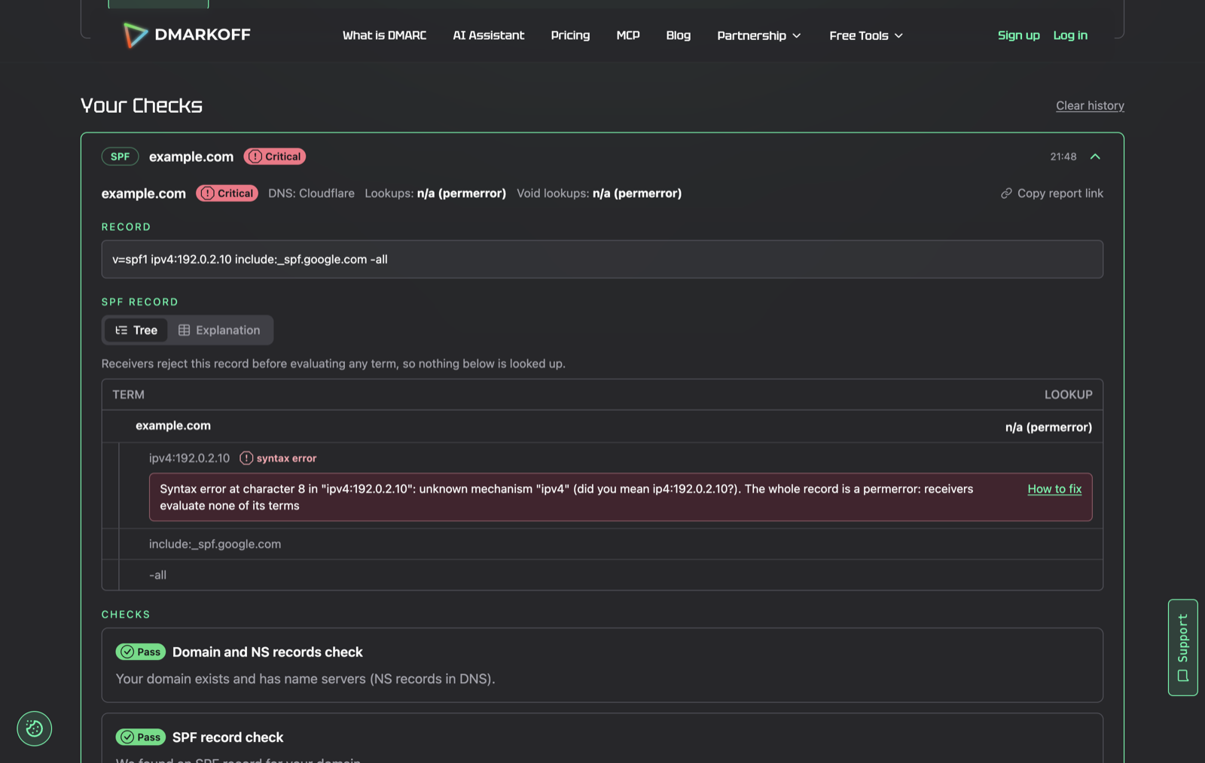Go to Pricing page
This screenshot has width=1205, height=763.
(570, 35)
